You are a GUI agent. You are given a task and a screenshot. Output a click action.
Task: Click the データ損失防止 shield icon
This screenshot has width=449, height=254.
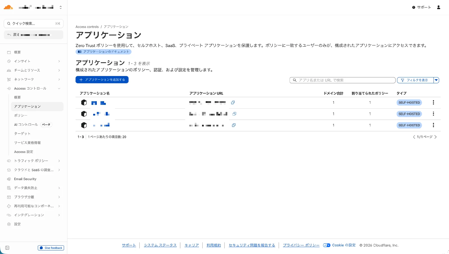pos(8,188)
